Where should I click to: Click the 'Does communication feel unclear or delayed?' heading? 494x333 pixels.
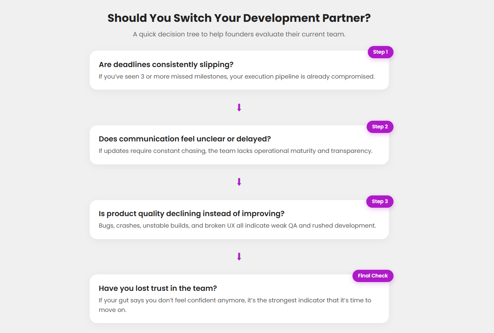[x=185, y=139]
